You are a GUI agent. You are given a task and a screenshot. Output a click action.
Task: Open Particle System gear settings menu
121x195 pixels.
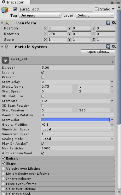click(114, 47)
